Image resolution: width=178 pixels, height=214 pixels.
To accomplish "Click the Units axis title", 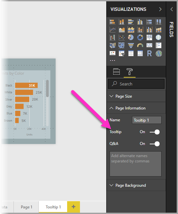I will click(29, 134).
